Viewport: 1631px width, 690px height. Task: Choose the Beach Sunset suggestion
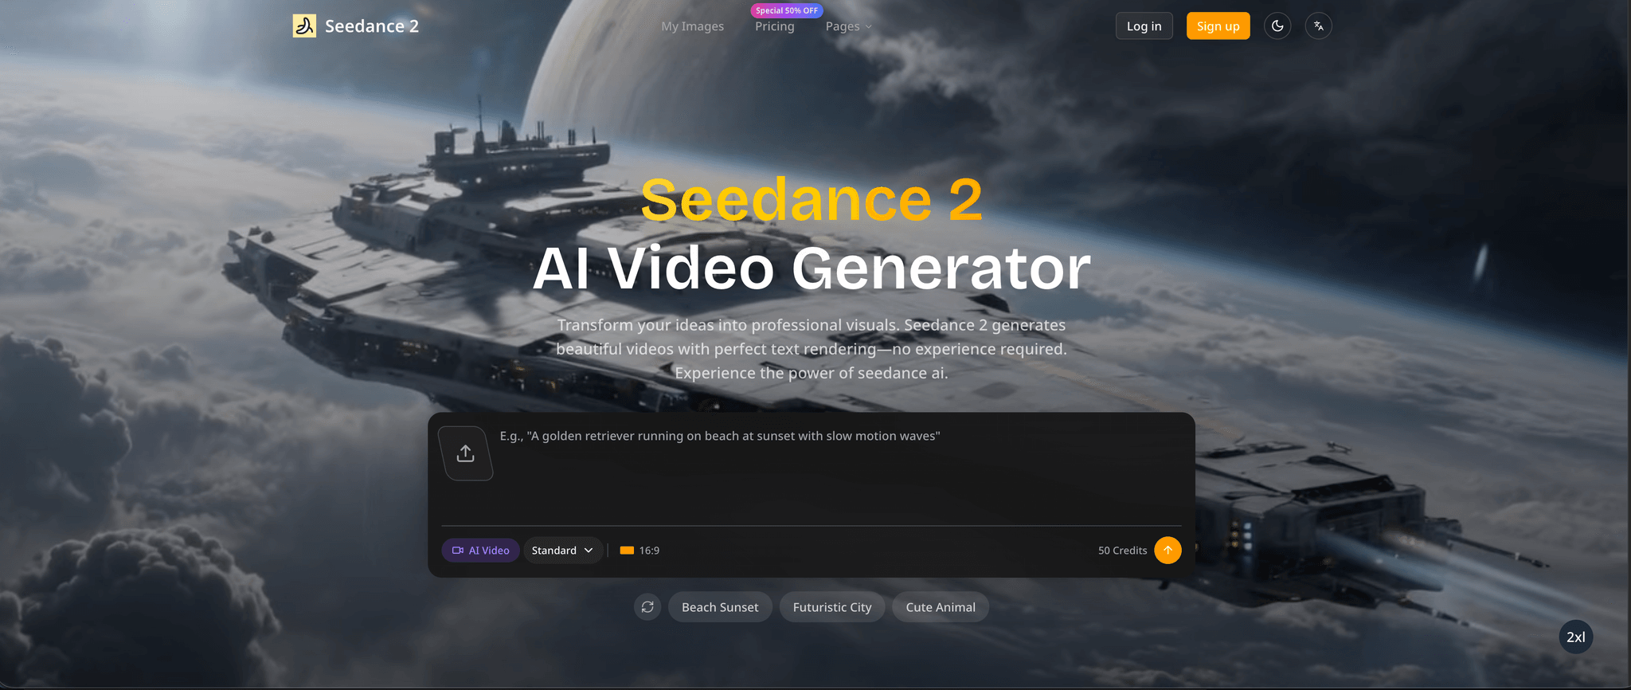pyautogui.click(x=720, y=607)
